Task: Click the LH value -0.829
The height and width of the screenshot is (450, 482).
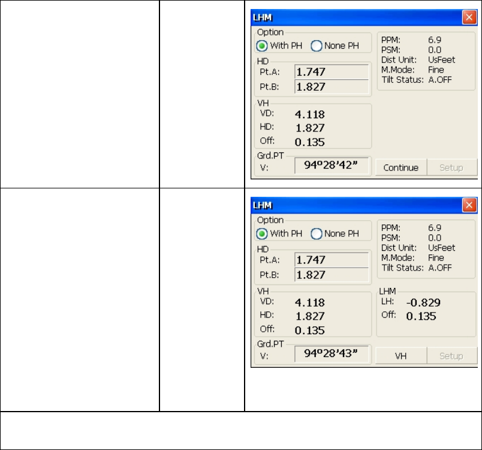Action: click(x=423, y=302)
